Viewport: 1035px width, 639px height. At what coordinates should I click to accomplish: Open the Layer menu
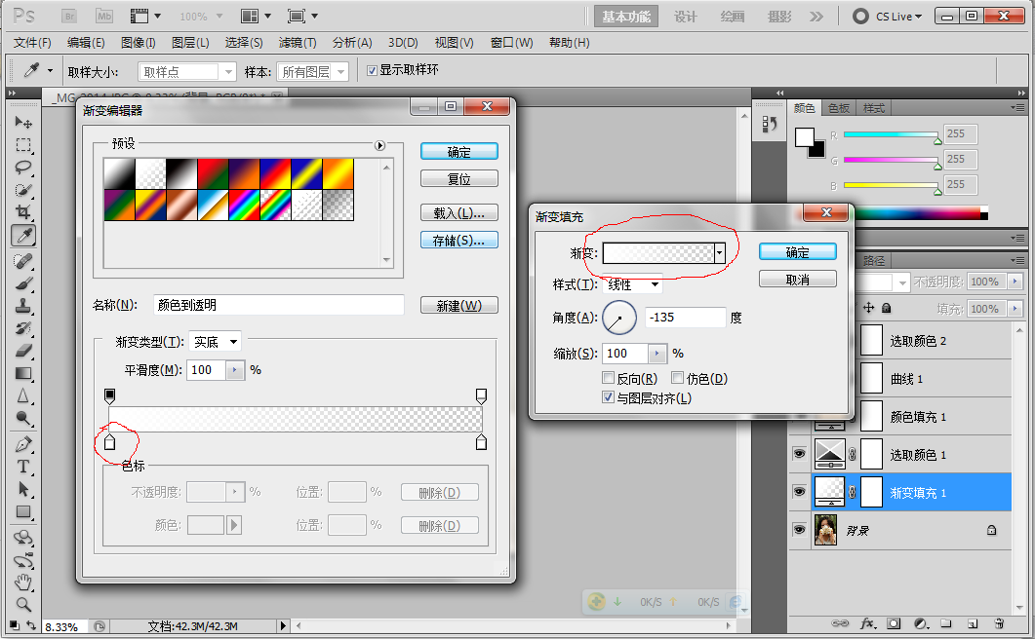click(x=190, y=42)
